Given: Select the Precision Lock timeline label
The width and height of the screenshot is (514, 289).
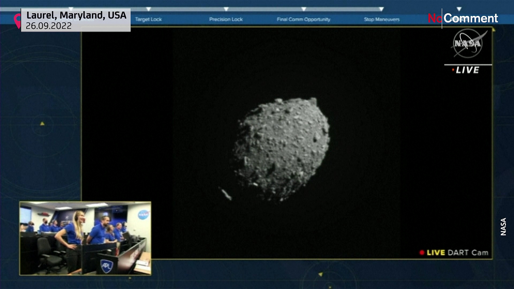Looking at the screenshot, I should point(226,19).
